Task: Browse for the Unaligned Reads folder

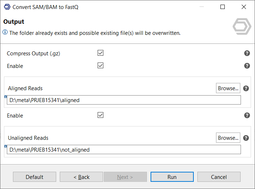Action: click(x=228, y=138)
